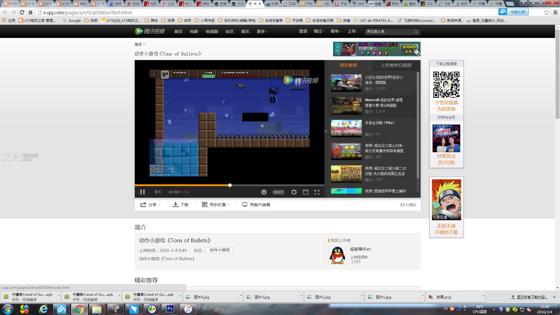The image size is (560, 315).
Task: Open the Google bookmark
Action: point(72,20)
